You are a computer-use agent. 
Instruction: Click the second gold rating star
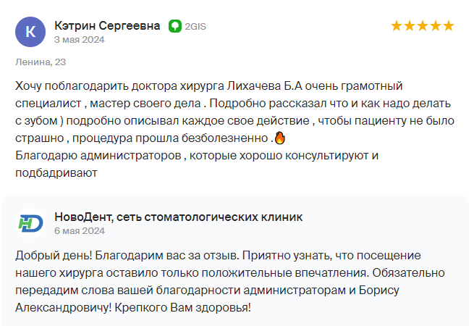[410, 26]
